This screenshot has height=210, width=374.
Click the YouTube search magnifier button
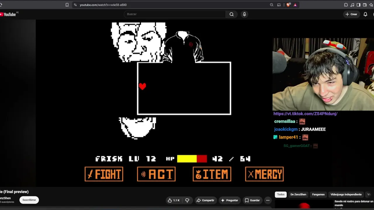click(232, 14)
